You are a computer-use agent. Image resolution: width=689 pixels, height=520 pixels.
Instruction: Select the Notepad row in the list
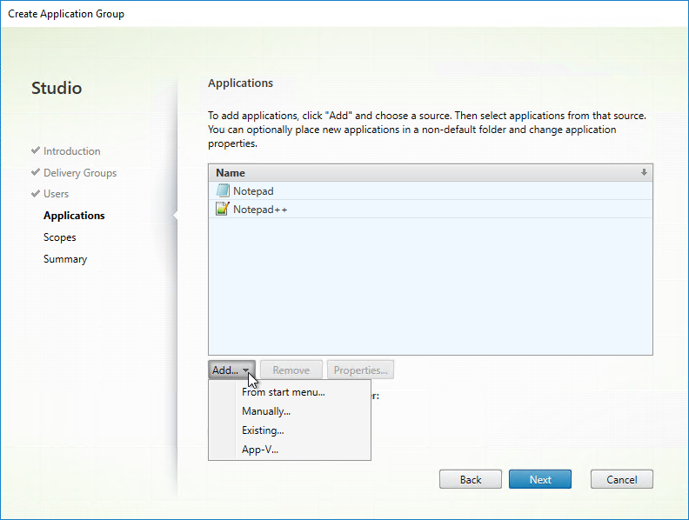tap(431, 191)
